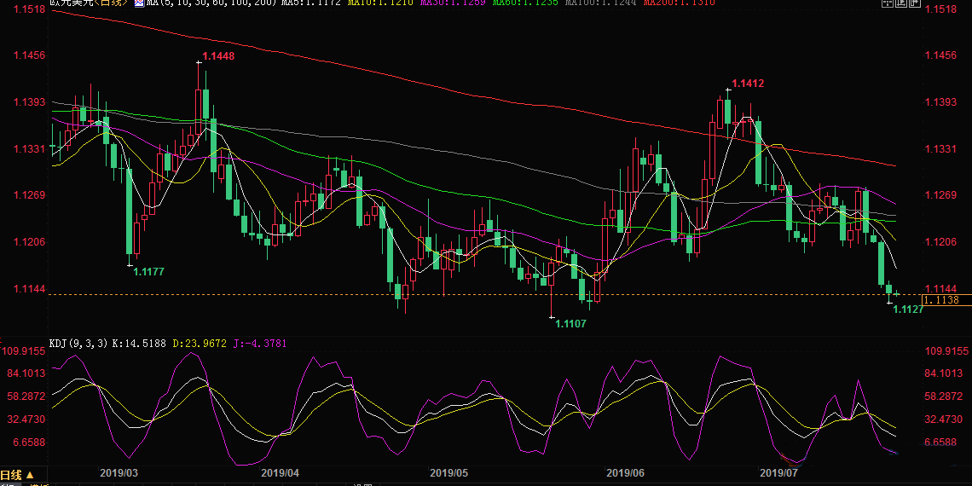
Task: Click the grid layout icon at chart top-right
Action: tap(887, 3)
